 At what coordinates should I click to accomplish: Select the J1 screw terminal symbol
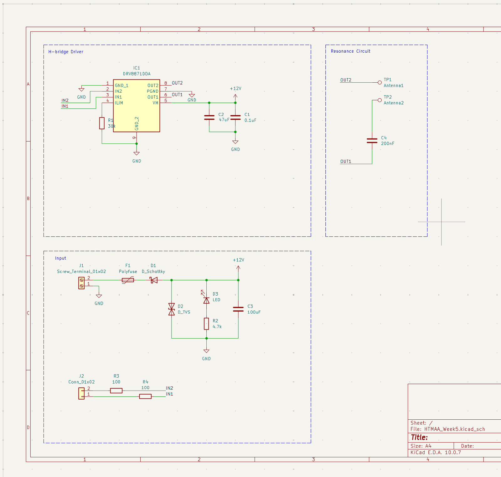point(81,283)
